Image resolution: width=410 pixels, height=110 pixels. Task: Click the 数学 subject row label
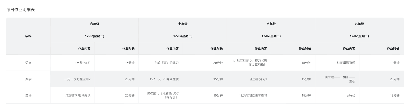tap(28, 79)
